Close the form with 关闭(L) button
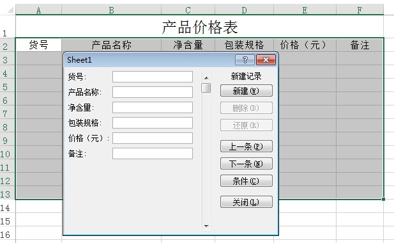This screenshot has height=243, width=394. [246, 201]
